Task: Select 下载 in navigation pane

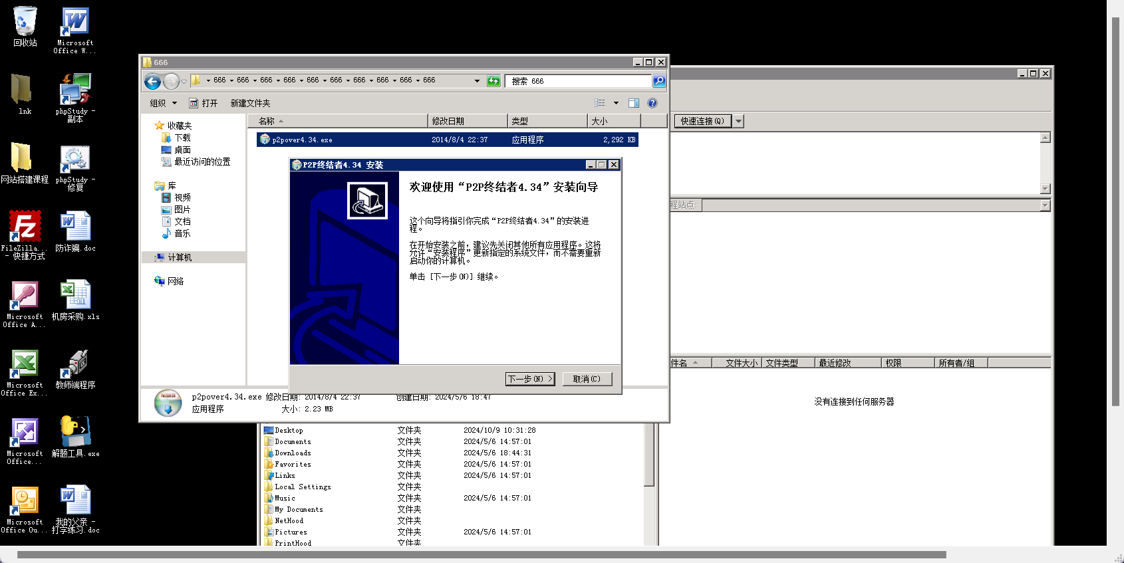Action: [176, 138]
